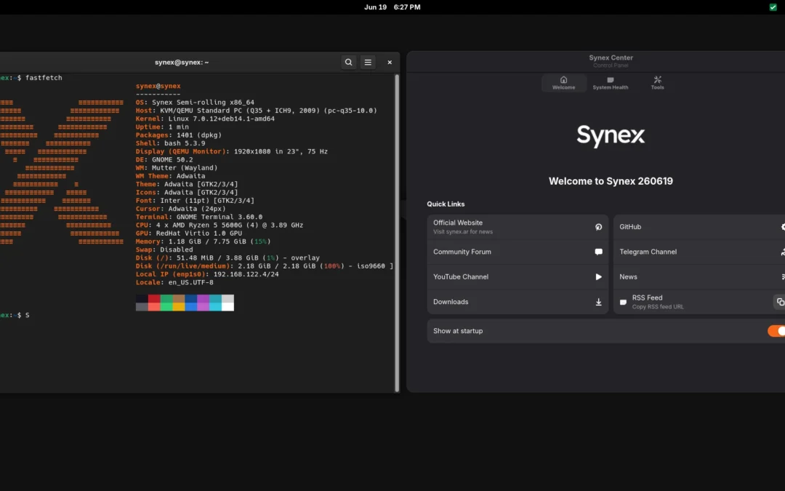The width and height of the screenshot is (785, 491).
Task: Click the Synex logo in Synex Center
Action: pos(611,136)
